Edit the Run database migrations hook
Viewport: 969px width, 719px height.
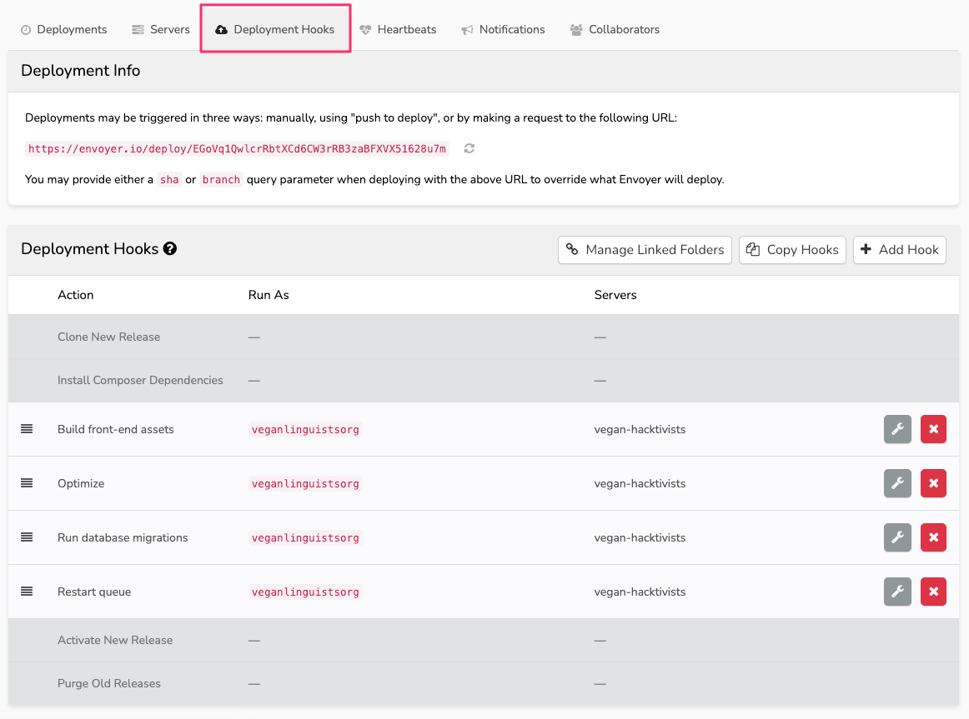(897, 537)
